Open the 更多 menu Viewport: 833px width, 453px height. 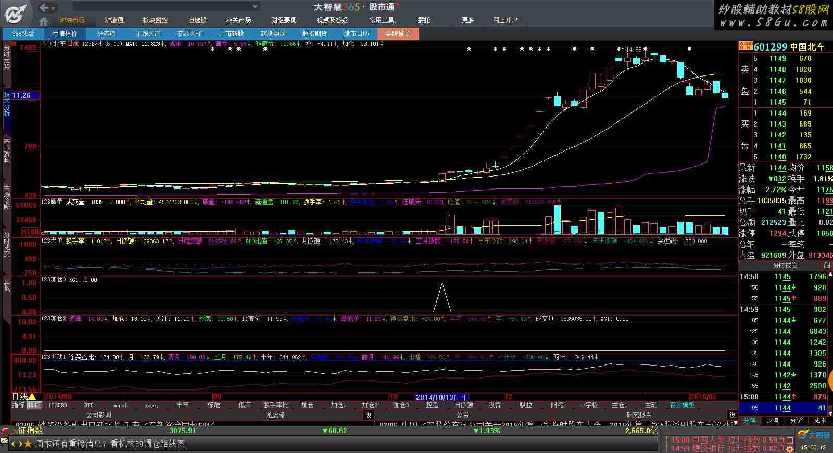[468, 20]
